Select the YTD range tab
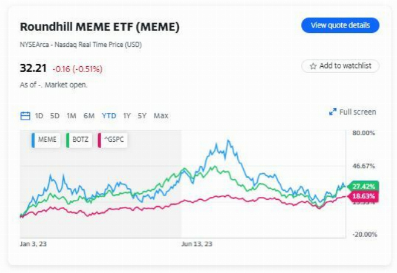Screen dimensions: 397x273 109,116
